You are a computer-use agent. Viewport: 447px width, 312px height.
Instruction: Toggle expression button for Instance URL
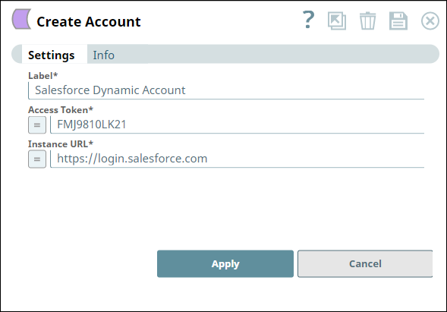coord(37,159)
